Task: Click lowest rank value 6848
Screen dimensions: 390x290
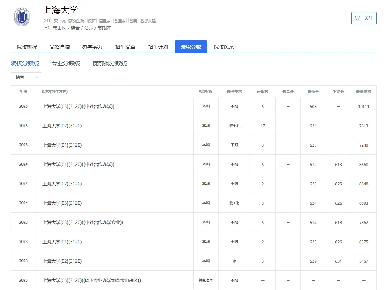Action: click(x=363, y=184)
